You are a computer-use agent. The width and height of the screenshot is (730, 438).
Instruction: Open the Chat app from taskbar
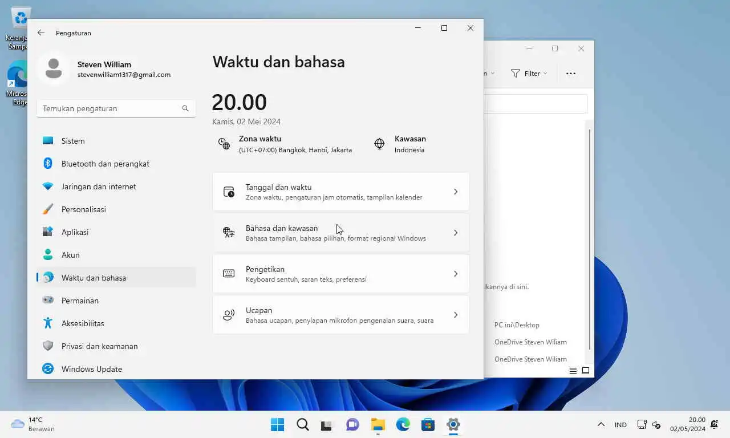tap(352, 424)
